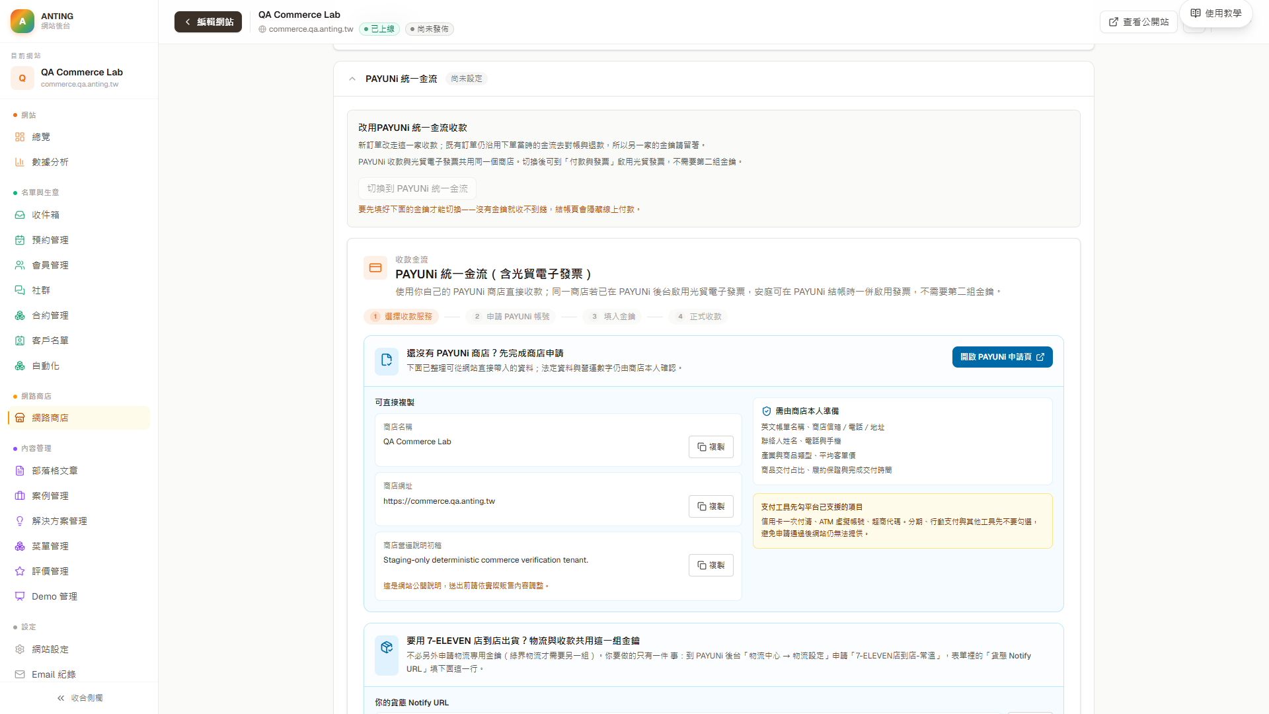Click the 尚未發佈 status badge
Image resolution: width=1269 pixels, height=714 pixels.
click(x=430, y=29)
